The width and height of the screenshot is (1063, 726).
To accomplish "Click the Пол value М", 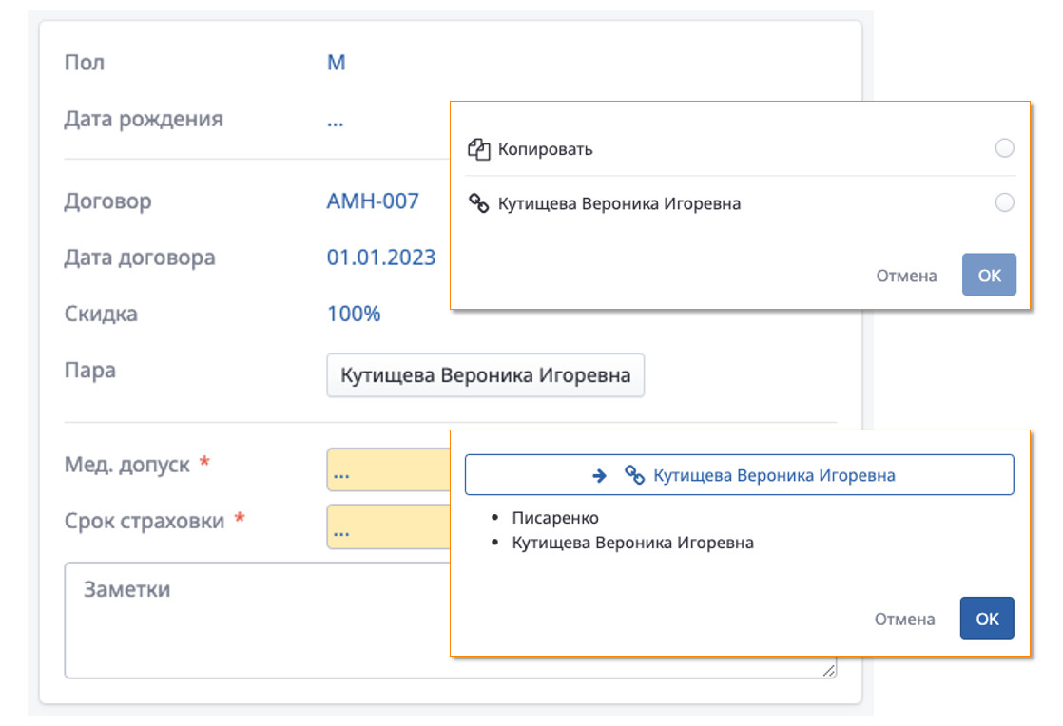I will (337, 63).
